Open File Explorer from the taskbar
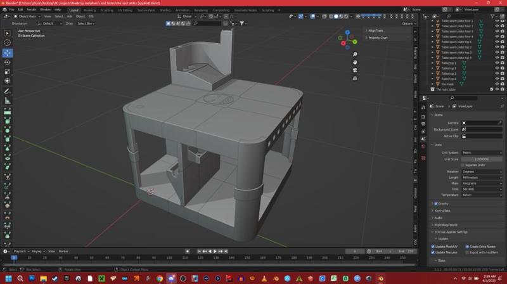Screen dimensions: 507x284 pos(43,278)
